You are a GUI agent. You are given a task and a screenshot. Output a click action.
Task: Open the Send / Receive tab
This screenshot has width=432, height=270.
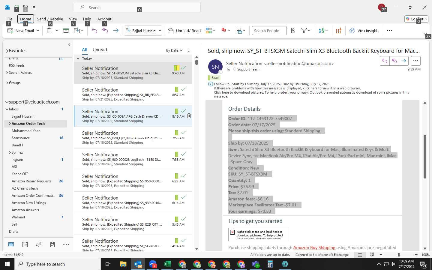pyautogui.click(x=50, y=19)
